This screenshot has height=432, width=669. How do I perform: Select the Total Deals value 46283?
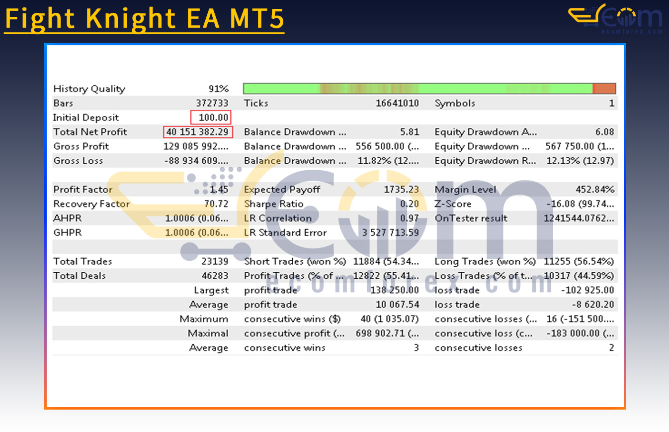[215, 277]
